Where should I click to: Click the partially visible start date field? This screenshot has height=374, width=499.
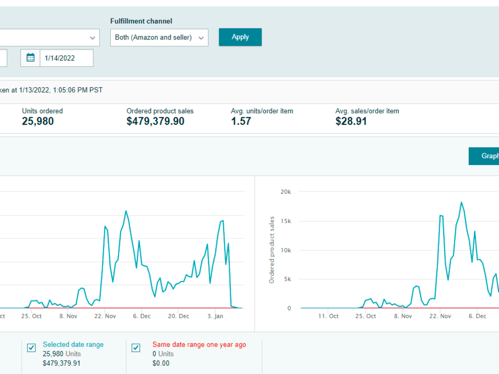pos(3,58)
